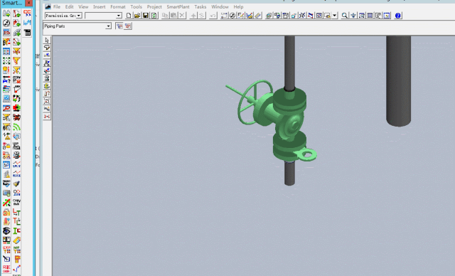This screenshot has height=276, width=455.
Task: Close the Smart palette window
Action: pos(28,3)
